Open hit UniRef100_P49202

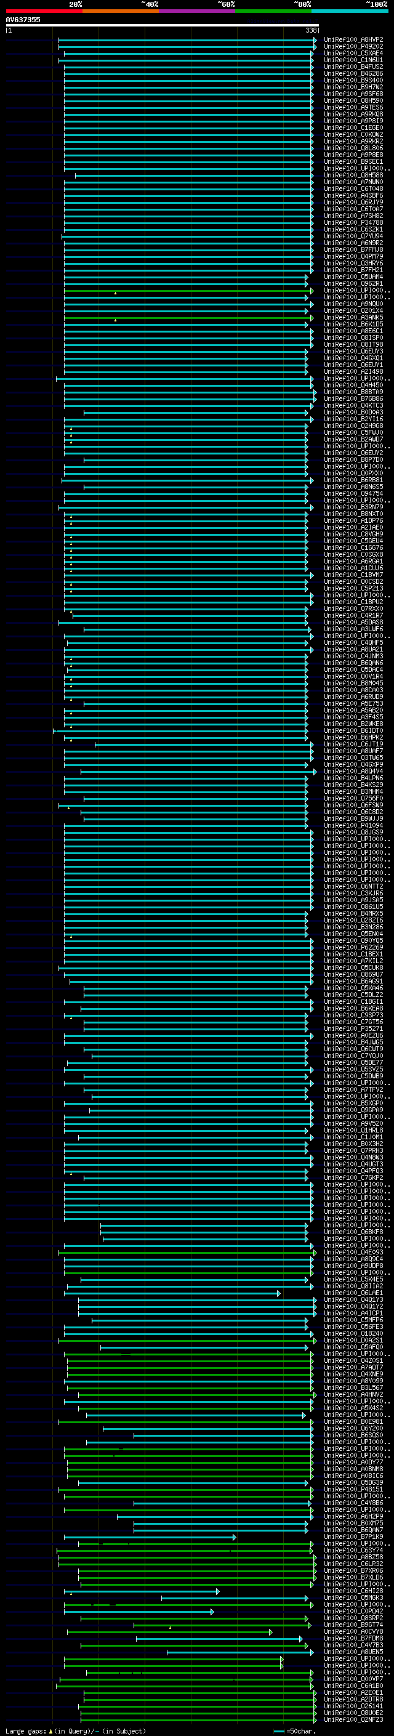[x=353, y=47]
